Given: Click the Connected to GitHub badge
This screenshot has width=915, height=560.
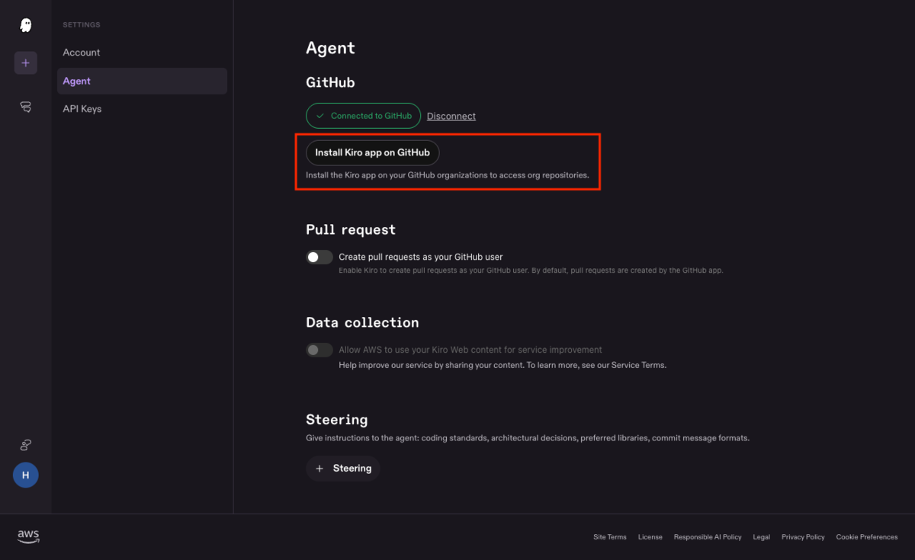Looking at the screenshot, I should coord(363,116).
